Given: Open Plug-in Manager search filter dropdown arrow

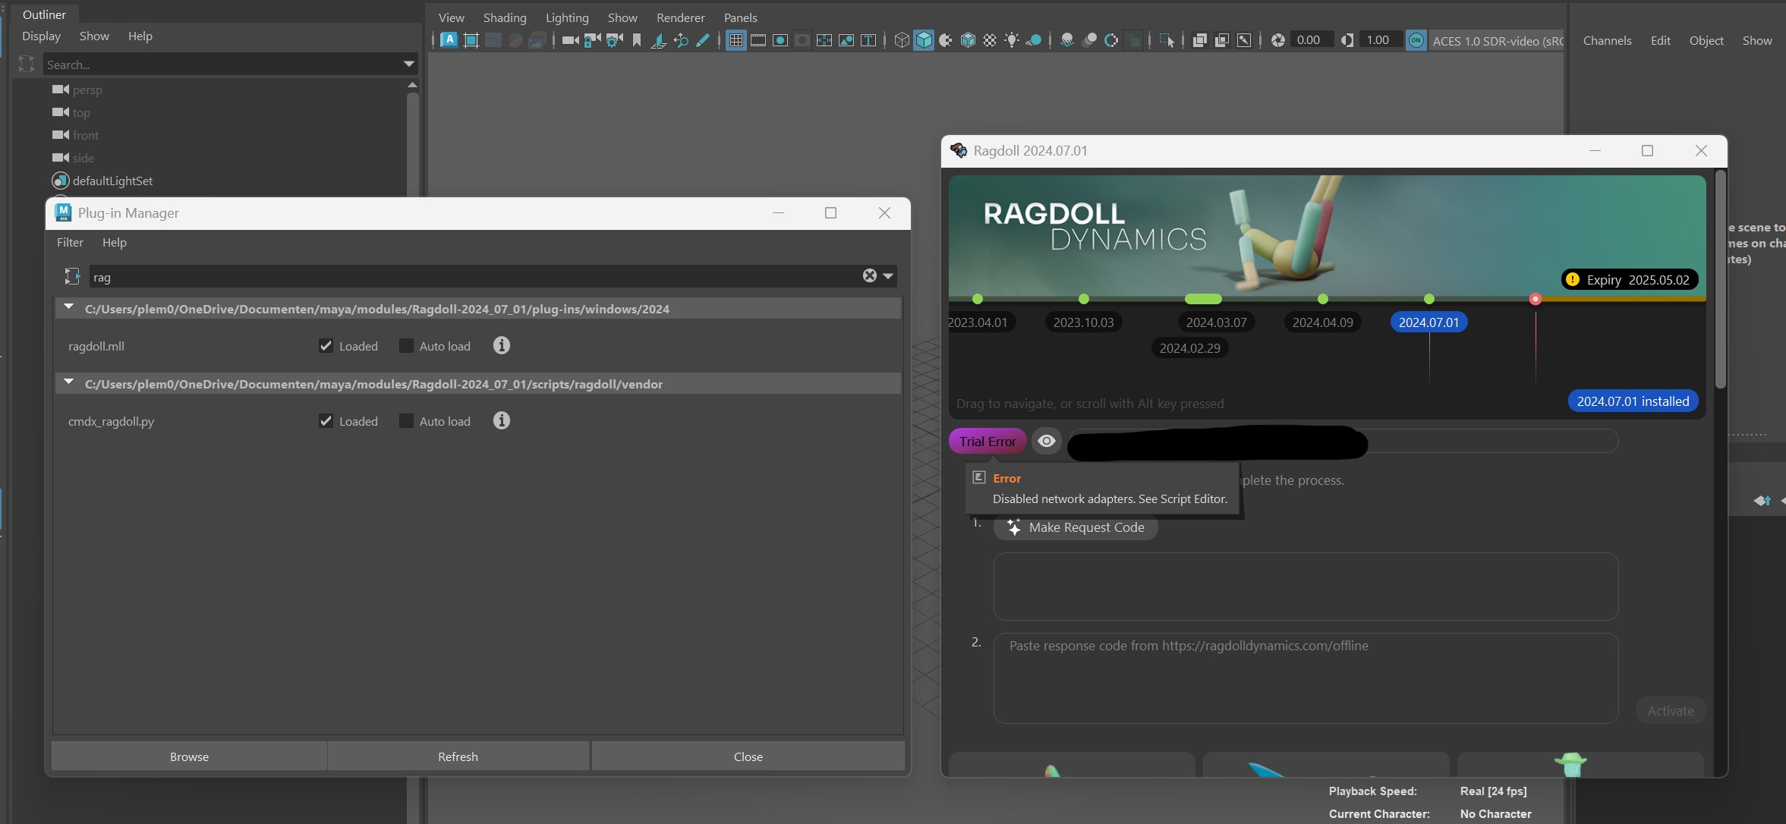Looking at the screenshot, I should click(888, 276).
